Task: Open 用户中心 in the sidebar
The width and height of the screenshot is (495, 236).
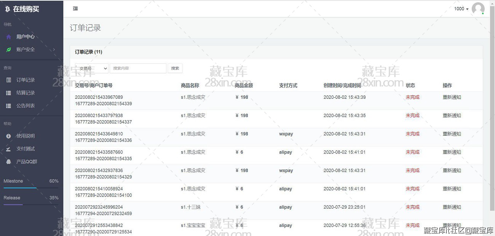Action: [26, 37]
